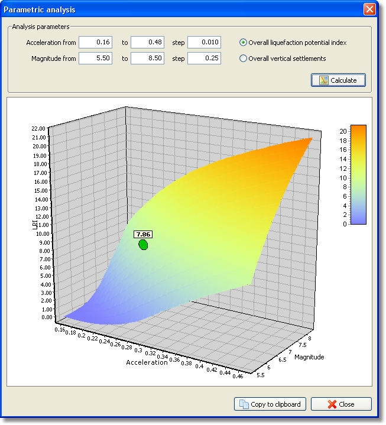
Task: Click the color scale legend bar
Action: tap(358, 174)
